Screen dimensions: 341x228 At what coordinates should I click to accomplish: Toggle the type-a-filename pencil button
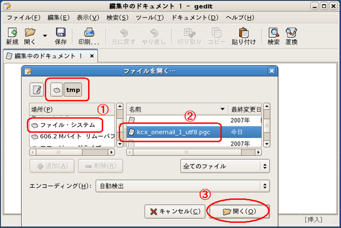36,90
